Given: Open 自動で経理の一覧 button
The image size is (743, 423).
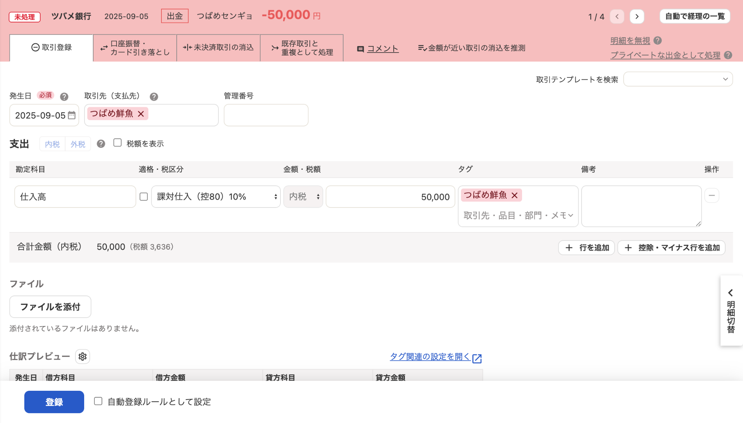Looking at the screenshot, I should [x=695, y=16].
